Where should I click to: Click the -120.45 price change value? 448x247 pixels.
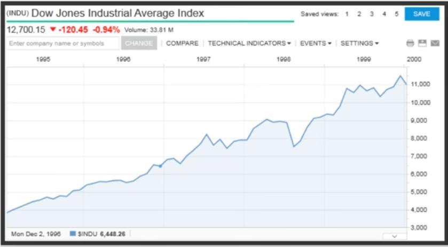[74, 30]
